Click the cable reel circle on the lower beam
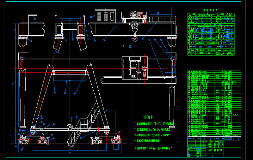253x160 pixels. pyautogui.click(x=70, y=127)
